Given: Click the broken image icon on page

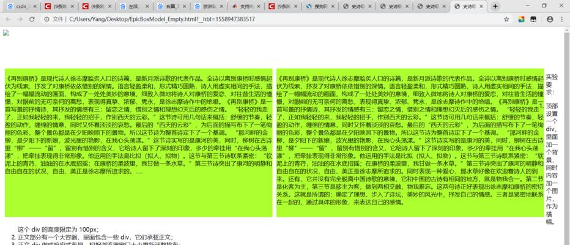Looking at the screenshot, I should 6,32.
